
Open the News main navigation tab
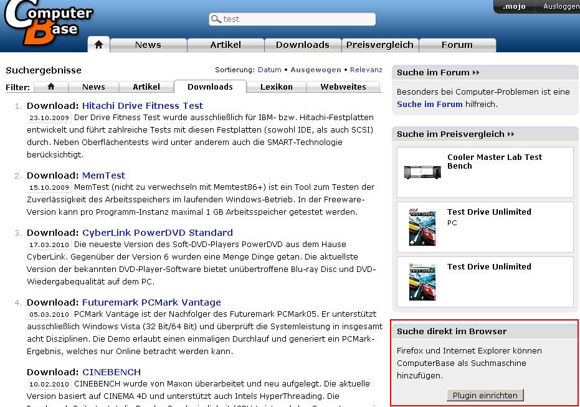point(148,45)
